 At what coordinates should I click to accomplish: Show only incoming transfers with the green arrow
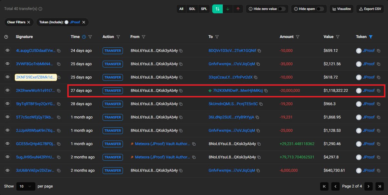click(228, 9)
